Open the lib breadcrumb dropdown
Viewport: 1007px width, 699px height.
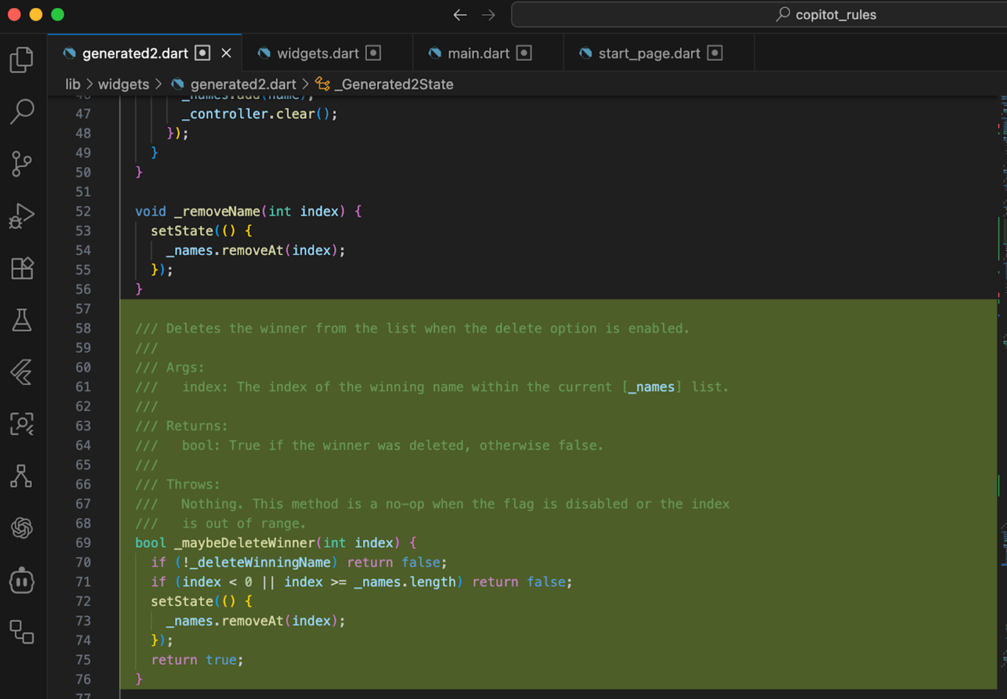[x=72, y=84]
